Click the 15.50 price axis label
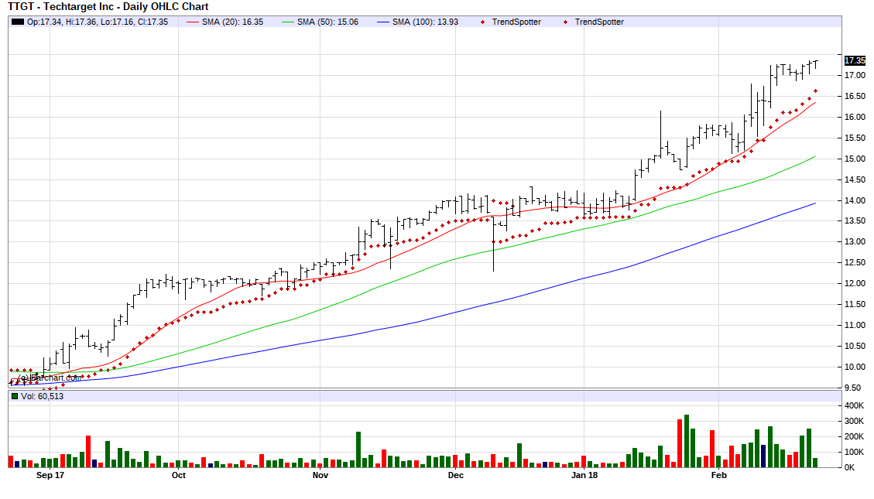This screenshot has height=499, width=874. [x=855, y=138]
